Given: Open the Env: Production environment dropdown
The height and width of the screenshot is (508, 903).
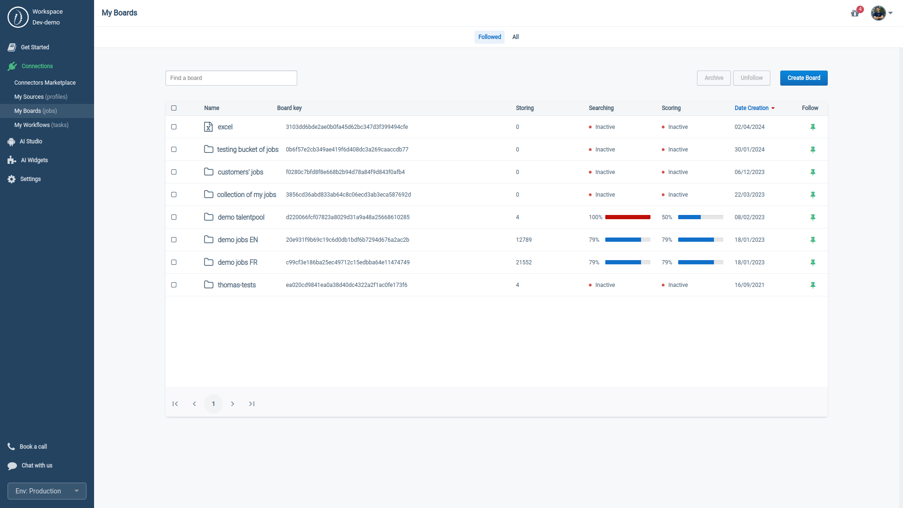Looking at the screenshot, I should pyautogui.click(x=47, y=491).
